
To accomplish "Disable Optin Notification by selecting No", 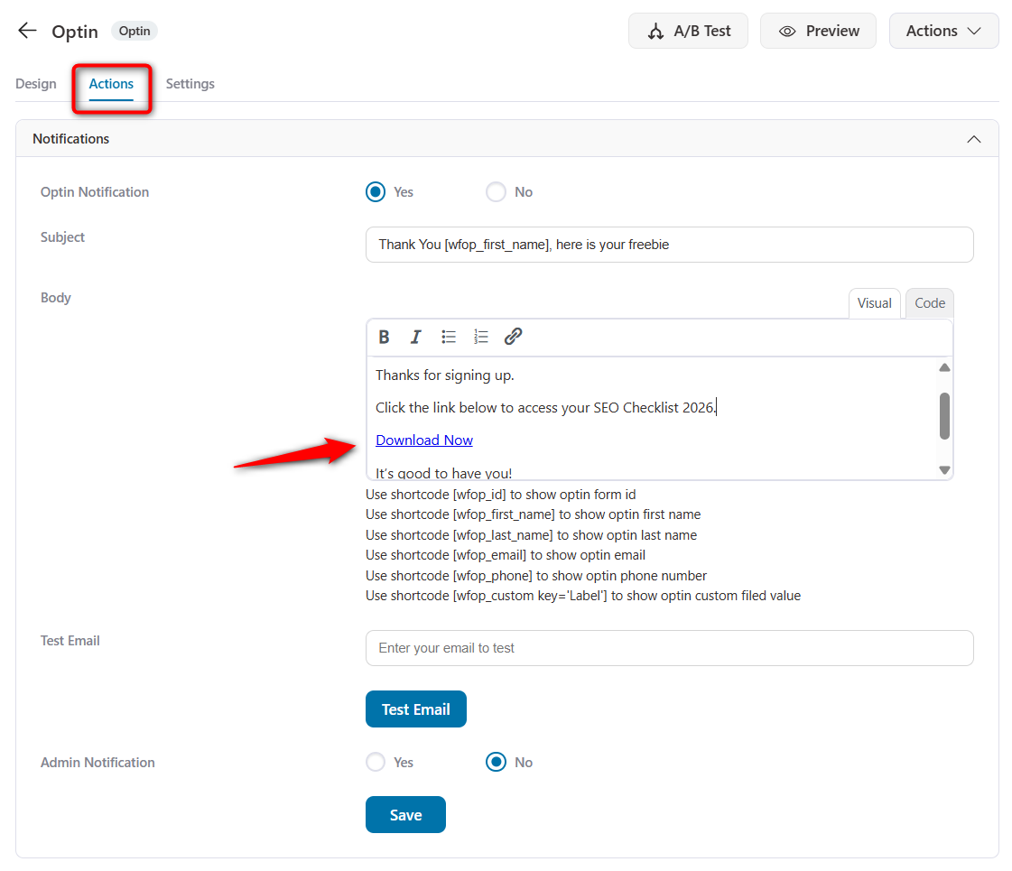I will coord(496,191).
